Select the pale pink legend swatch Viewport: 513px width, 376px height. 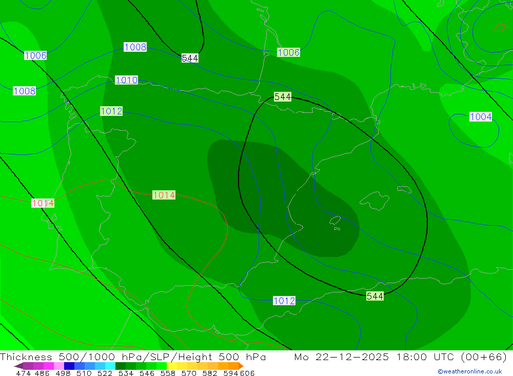click(59, 366)
